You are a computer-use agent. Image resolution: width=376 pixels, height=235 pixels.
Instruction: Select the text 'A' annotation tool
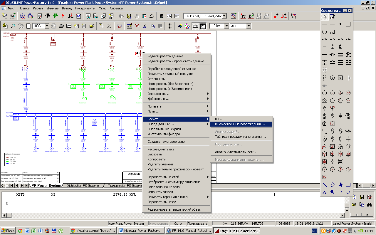click(325, 192)
